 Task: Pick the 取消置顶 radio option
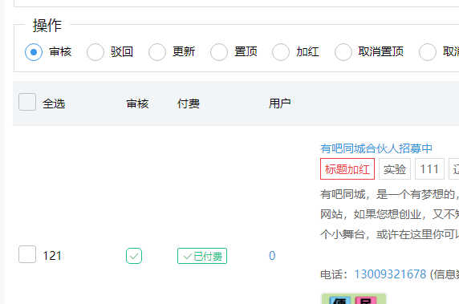point(343,52)
